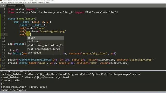Viewport: 166px width, 93px height.
Task: Click collider="box" argument on line 18
Action: pos(87,63)
